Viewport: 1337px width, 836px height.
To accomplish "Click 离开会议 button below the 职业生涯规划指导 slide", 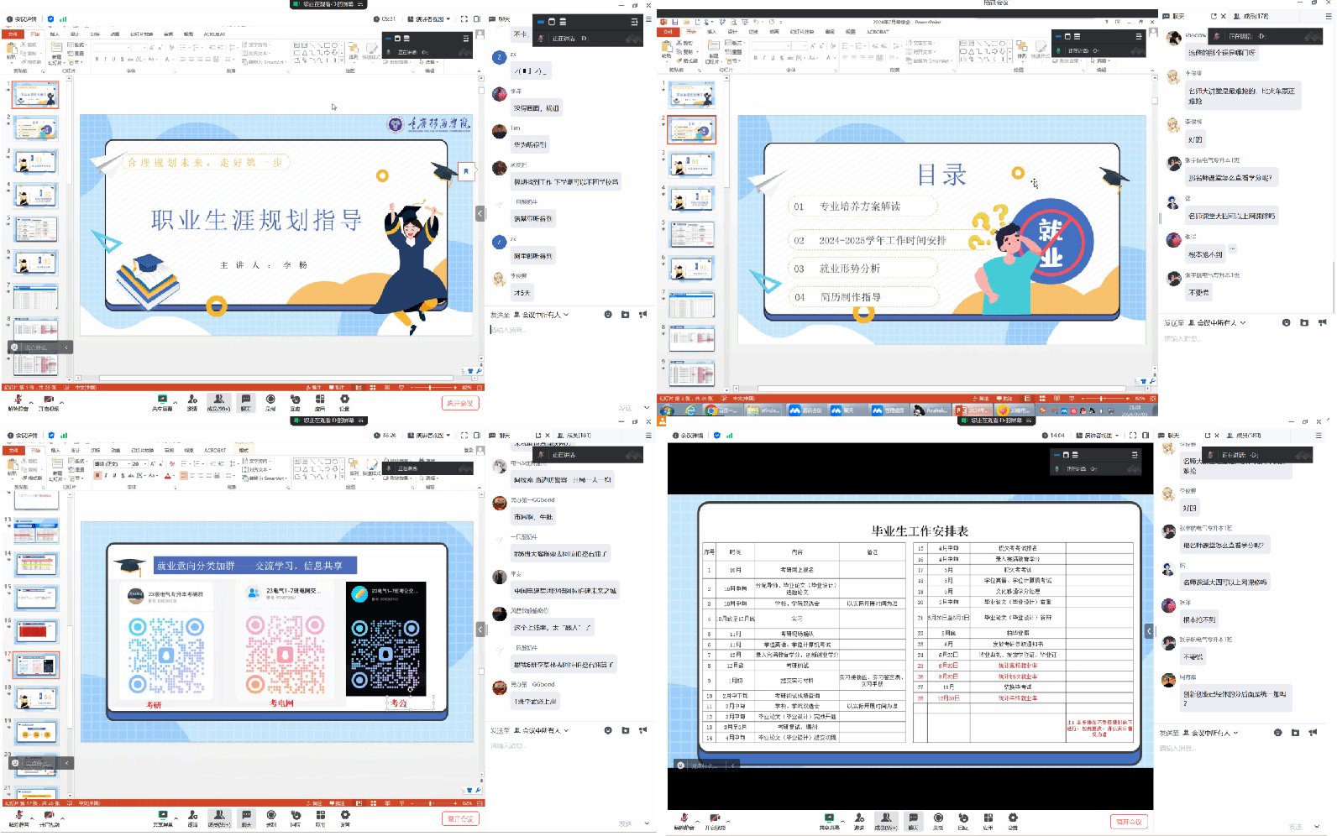I will coord(460,403).
